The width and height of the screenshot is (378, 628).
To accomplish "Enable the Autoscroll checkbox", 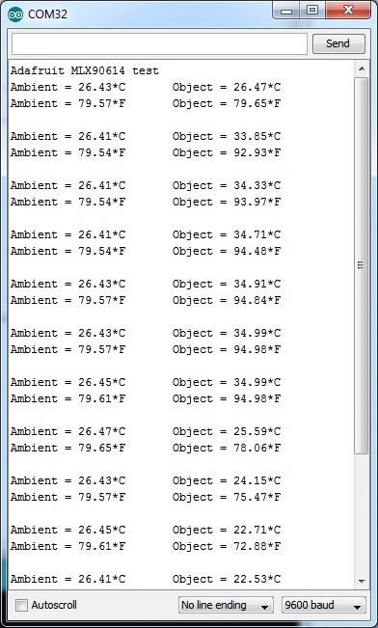I will click(x=21, y=605).
